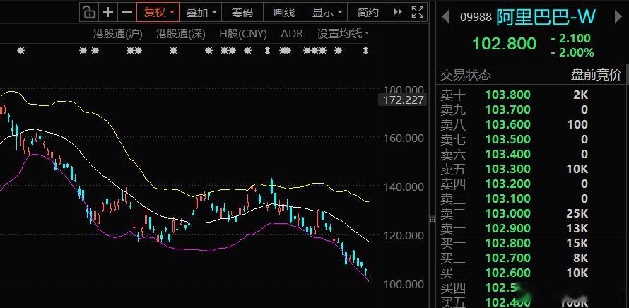This screenshot has height=308, width=629.
Task: Click the 交易状态 label
Action: click(465, 75)
